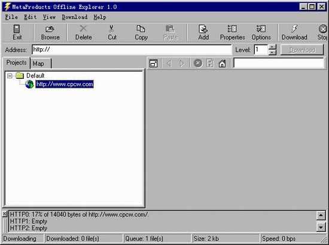Image resolution: width=329 pixels, height=245 pixels.
Task: Click the Default folder icon
Action: coord(20,75)
